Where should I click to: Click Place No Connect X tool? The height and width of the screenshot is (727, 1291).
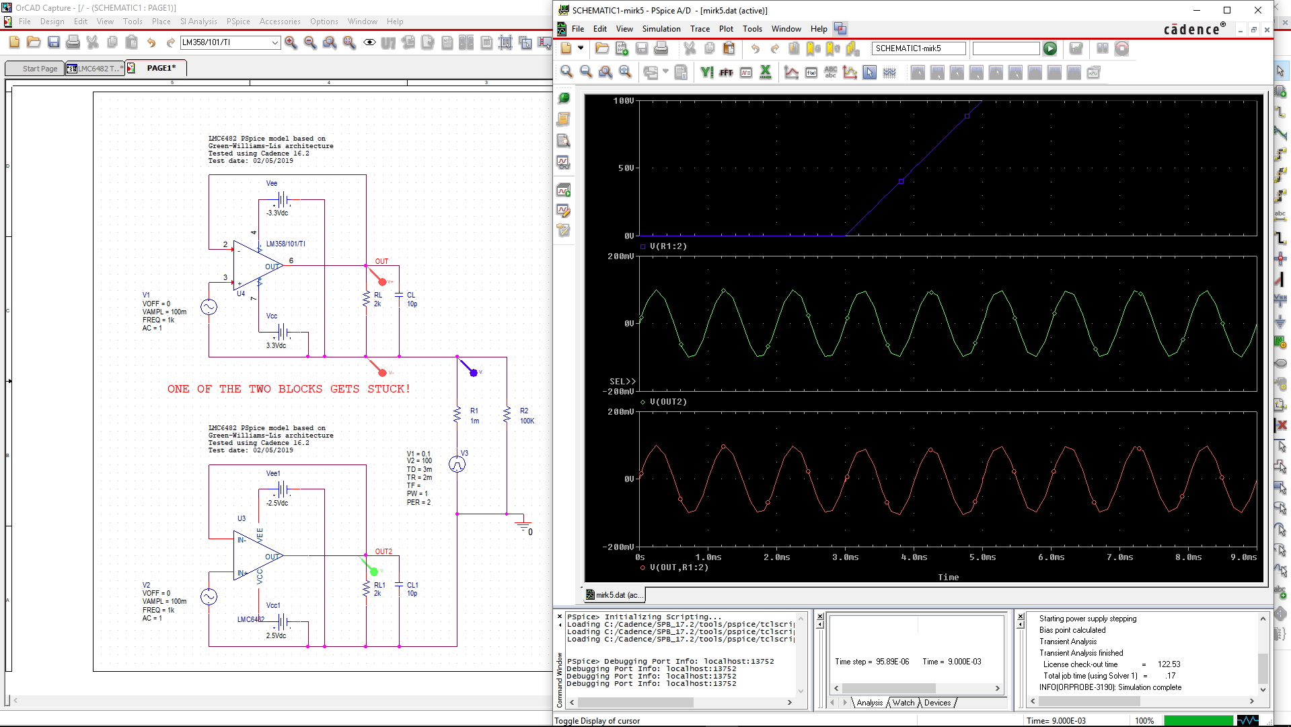tap(1281, 425)
